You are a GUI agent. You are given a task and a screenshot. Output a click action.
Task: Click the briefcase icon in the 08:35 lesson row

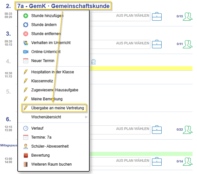pyautogui.click(x=157, y=16)
